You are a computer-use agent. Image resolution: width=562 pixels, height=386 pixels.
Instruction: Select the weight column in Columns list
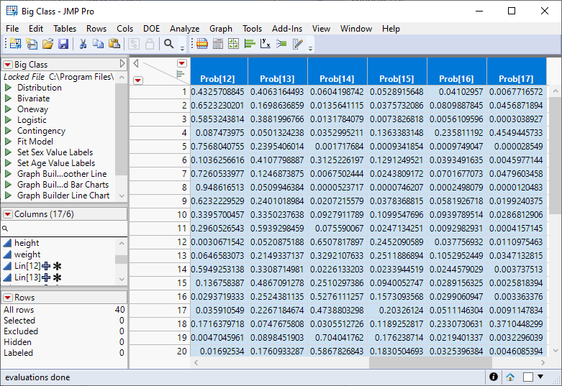pyautogui.click(x=27, y=254)
